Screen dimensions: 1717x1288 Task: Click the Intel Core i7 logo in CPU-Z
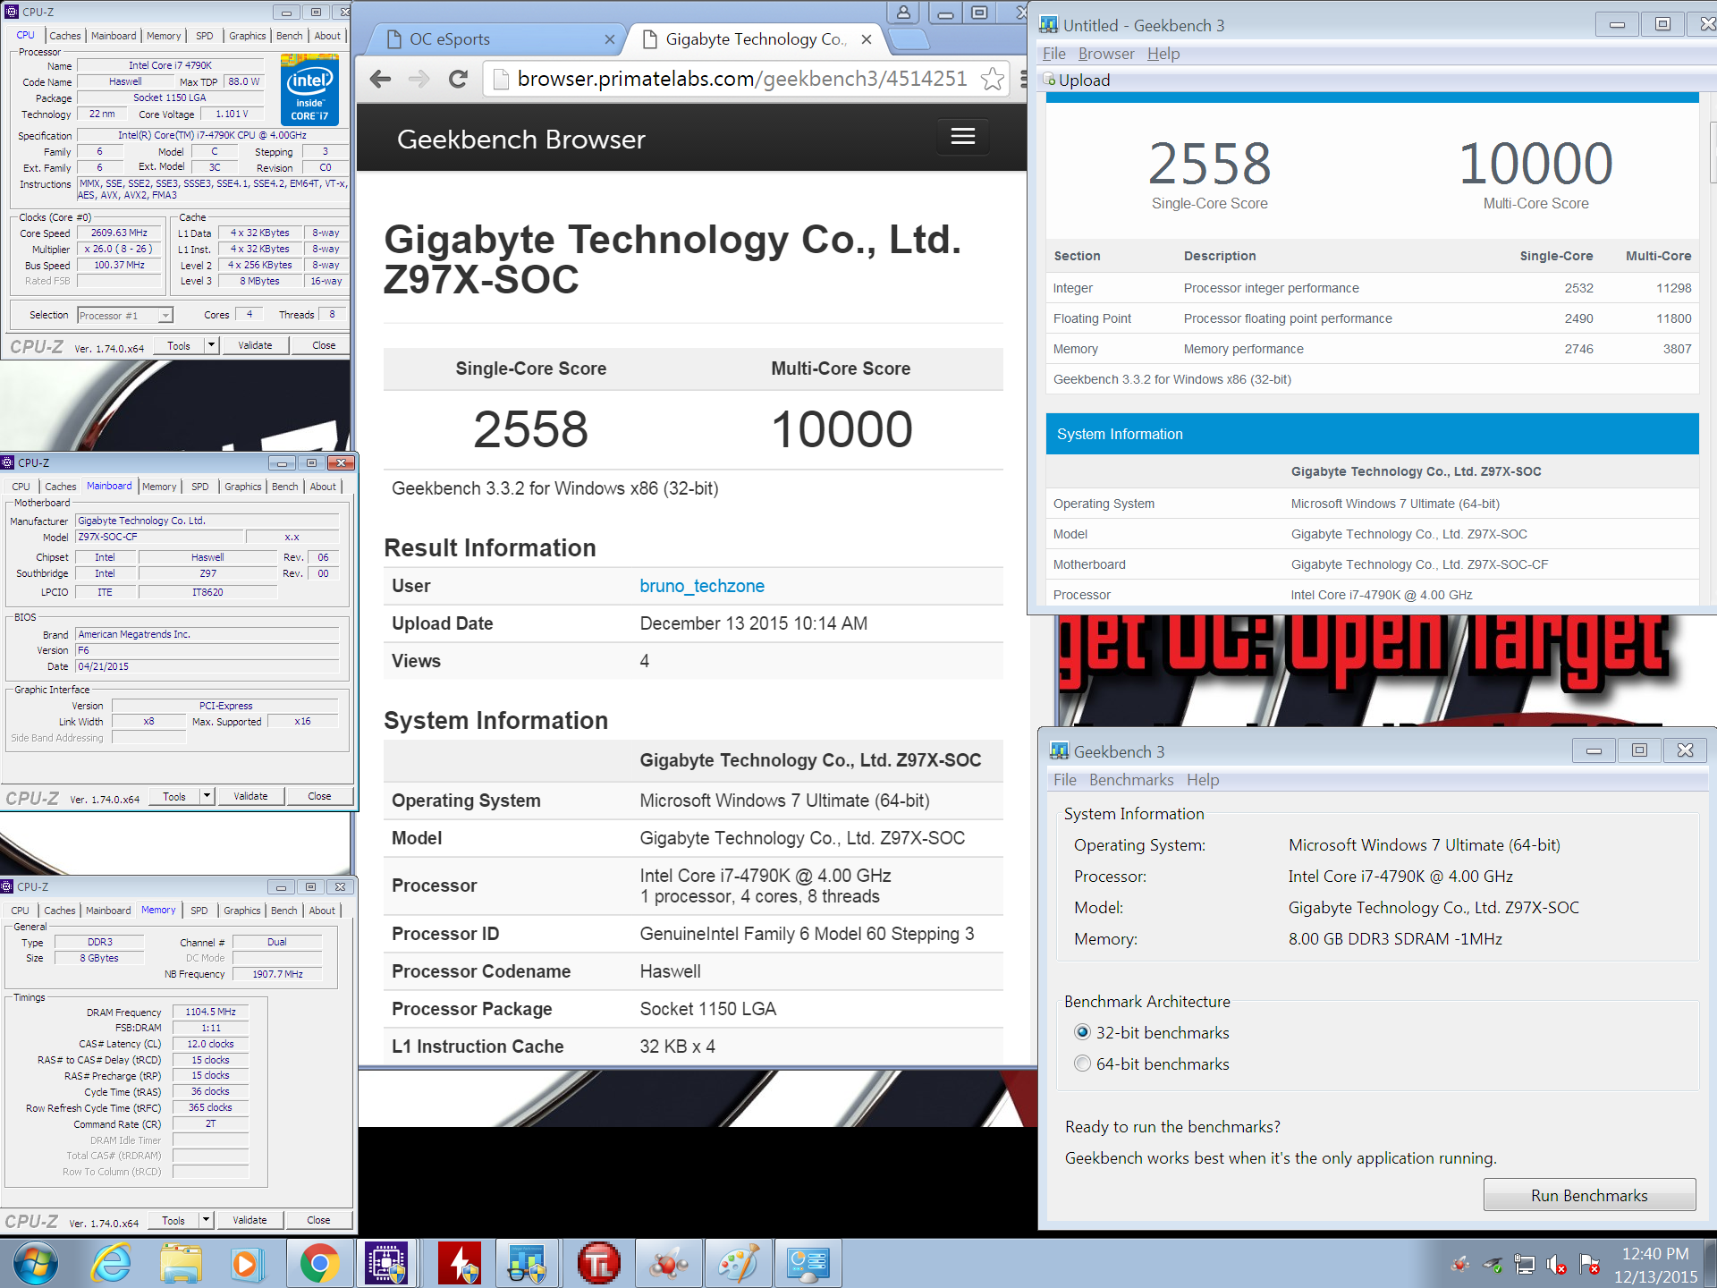(309, 89)
